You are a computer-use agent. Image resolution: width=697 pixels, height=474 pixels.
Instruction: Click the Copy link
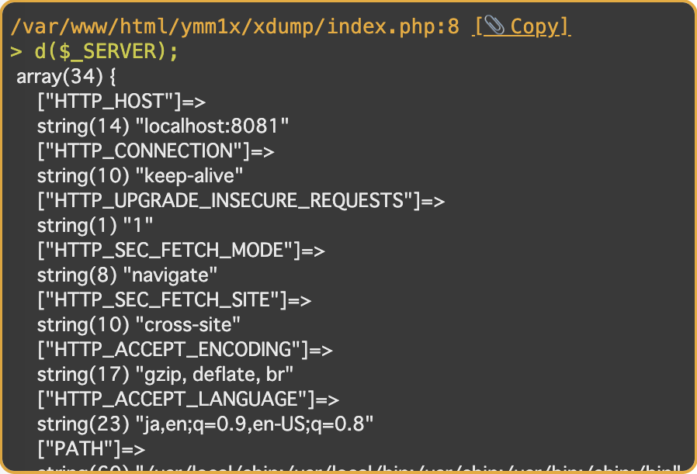tap(534, 26)
